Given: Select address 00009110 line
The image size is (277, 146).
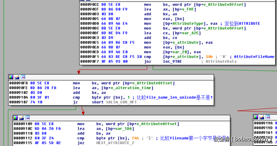Looking at the screenshot, I should (x=23, y=133).
